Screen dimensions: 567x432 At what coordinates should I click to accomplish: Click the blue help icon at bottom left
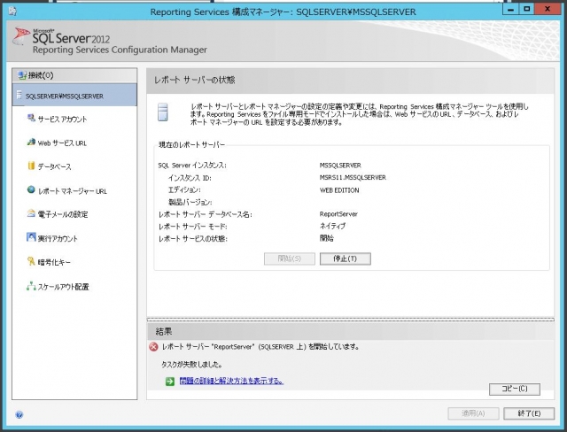tap(19, 414)
